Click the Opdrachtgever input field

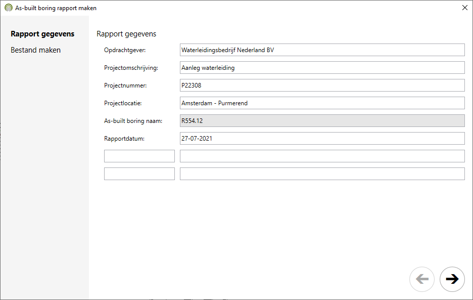[x=322, y=50]
